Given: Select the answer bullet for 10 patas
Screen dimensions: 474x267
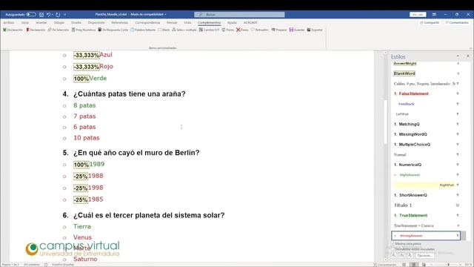Looking at the screenshot, I should point(64,138).
